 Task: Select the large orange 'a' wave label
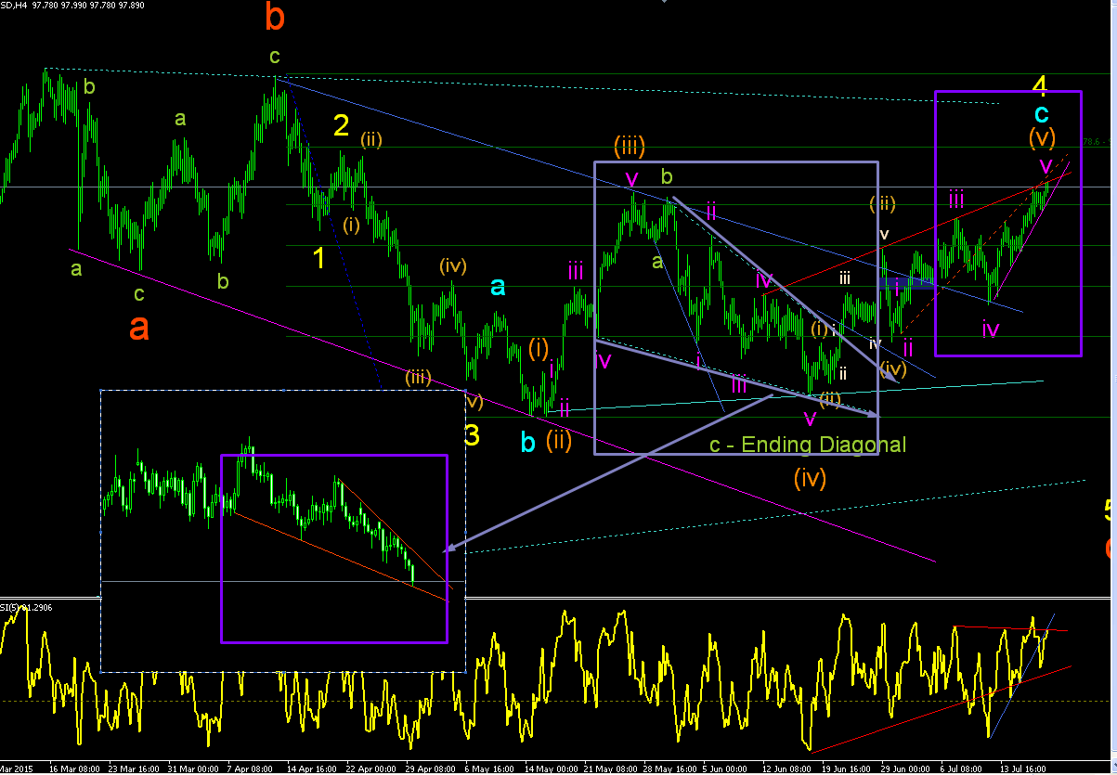pos(138,327)
